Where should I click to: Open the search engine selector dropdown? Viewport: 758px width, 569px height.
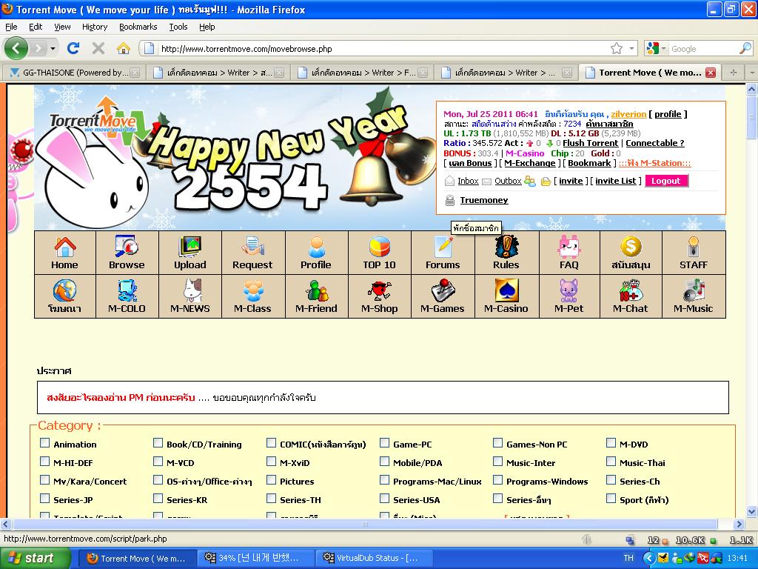[664, 48]
